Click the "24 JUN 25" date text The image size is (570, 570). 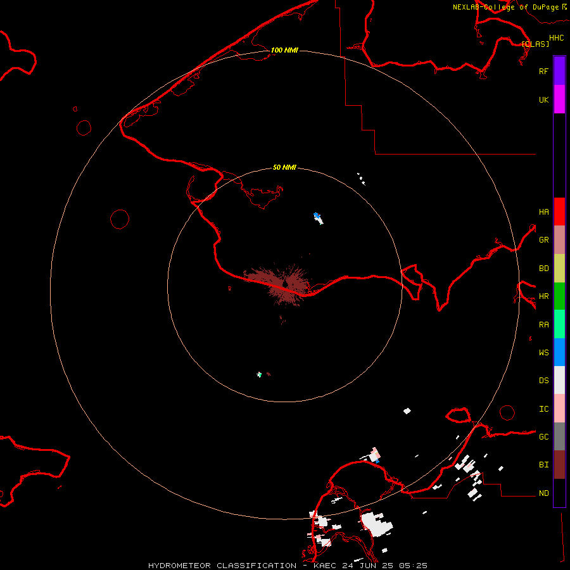[368, 566]
